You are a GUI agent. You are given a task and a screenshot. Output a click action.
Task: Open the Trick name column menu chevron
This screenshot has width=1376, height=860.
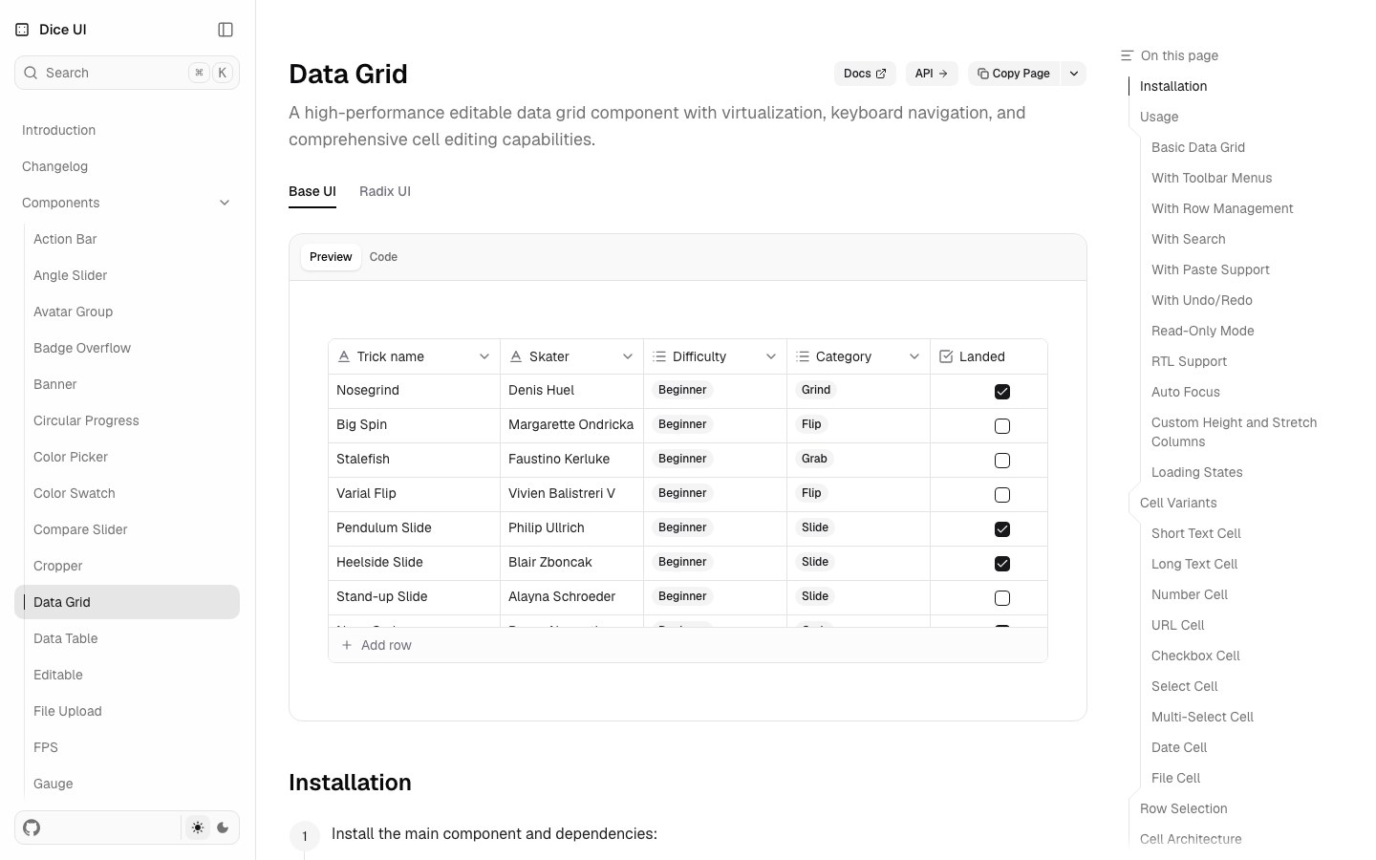(484, 356)
